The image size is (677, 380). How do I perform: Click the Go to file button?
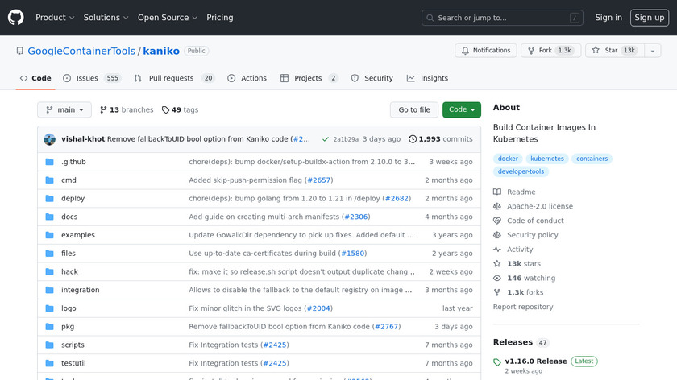[414, 110]
